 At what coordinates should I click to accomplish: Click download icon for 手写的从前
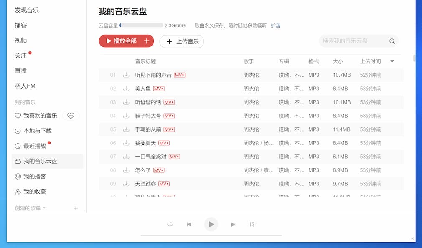[126, 129]
